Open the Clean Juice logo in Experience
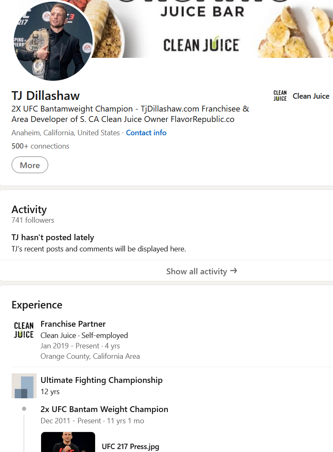Image resolution: width=333 pixels, height=452 pixels. 24,330
